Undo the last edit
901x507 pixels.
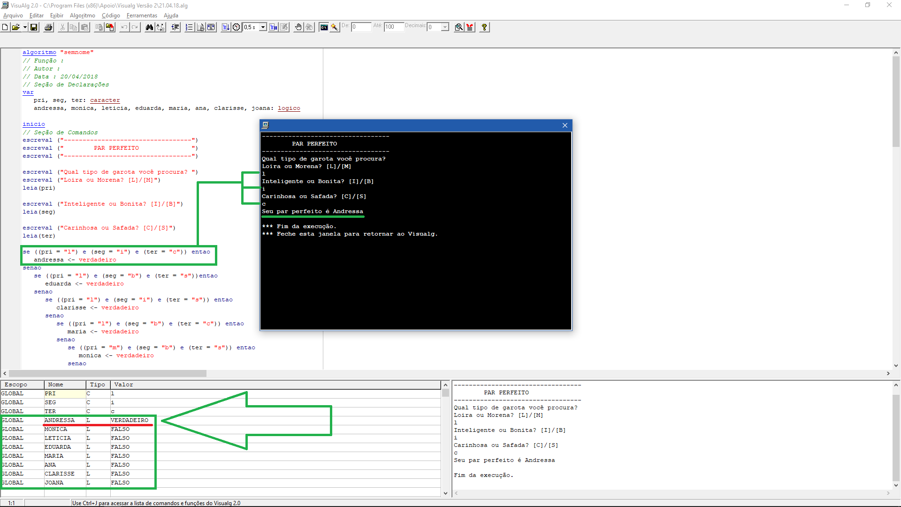click(124, 27)
